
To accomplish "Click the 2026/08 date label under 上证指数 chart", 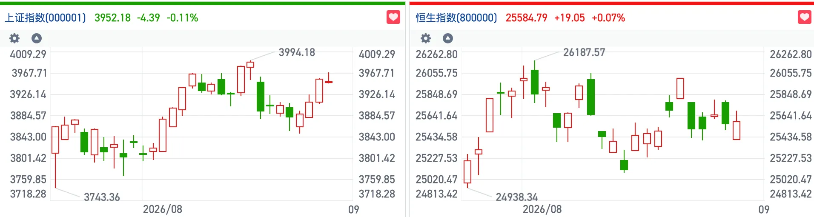I will tap(163, 209).
